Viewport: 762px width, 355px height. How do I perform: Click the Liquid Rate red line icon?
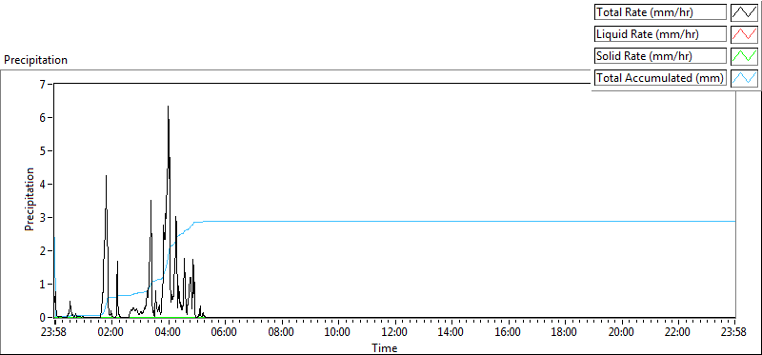click(745, 34)
